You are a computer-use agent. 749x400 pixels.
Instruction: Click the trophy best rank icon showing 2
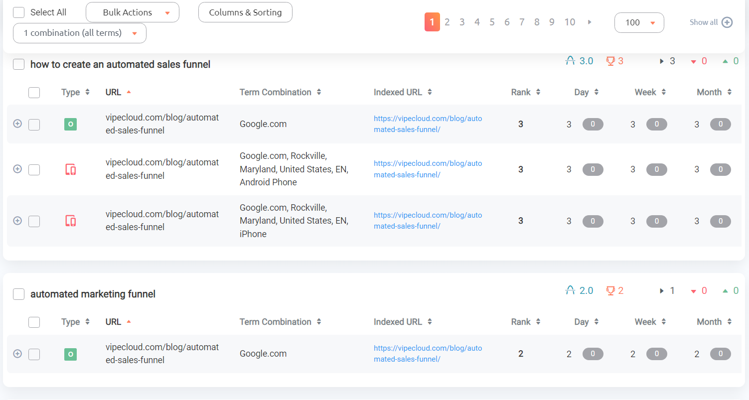pyautogui.click(x=610, y=290)
